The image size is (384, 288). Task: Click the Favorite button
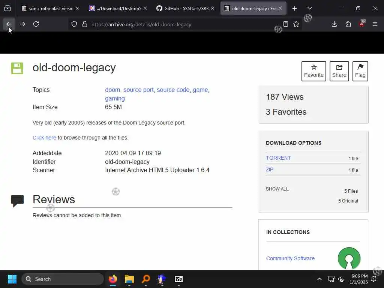click(x=314, y=71)
